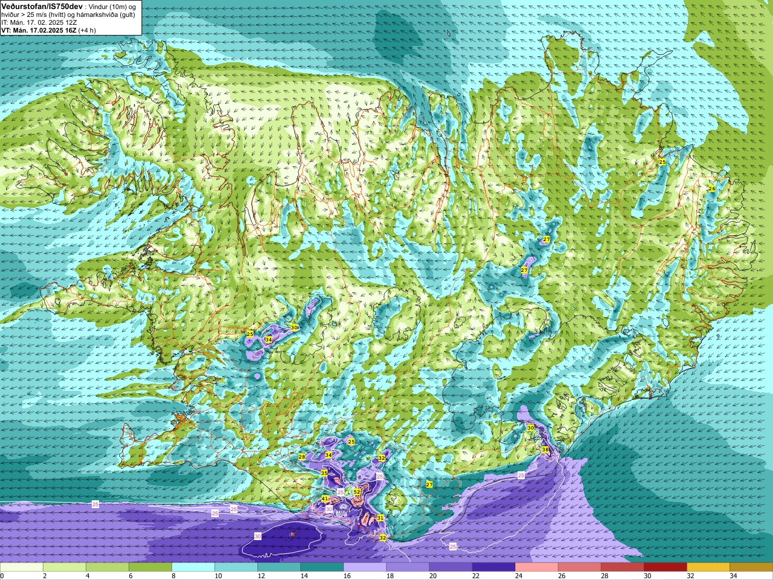The height and width of the screenshot is (580, 773).
Task: Click the "VT: Mán. 17.02.2025 16Z" valid time line
Action: 39,30
